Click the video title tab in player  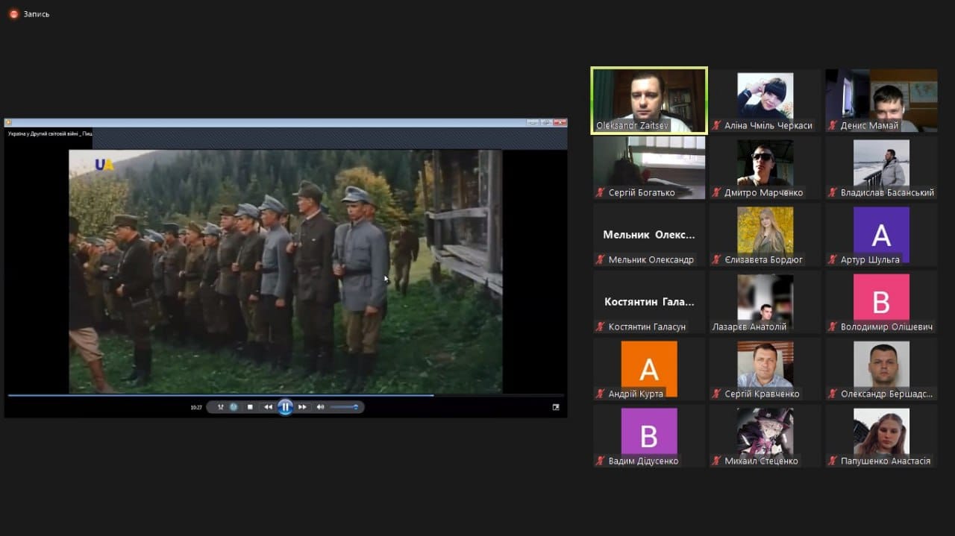pyautogui.click(x=49, y=134)
